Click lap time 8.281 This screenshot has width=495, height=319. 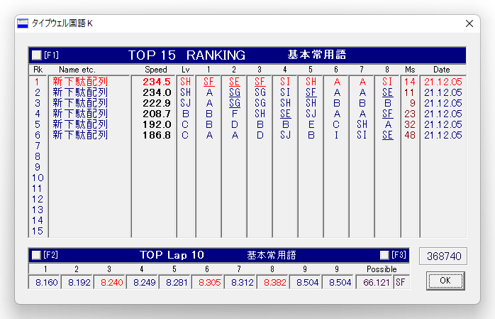click(177, 282)
